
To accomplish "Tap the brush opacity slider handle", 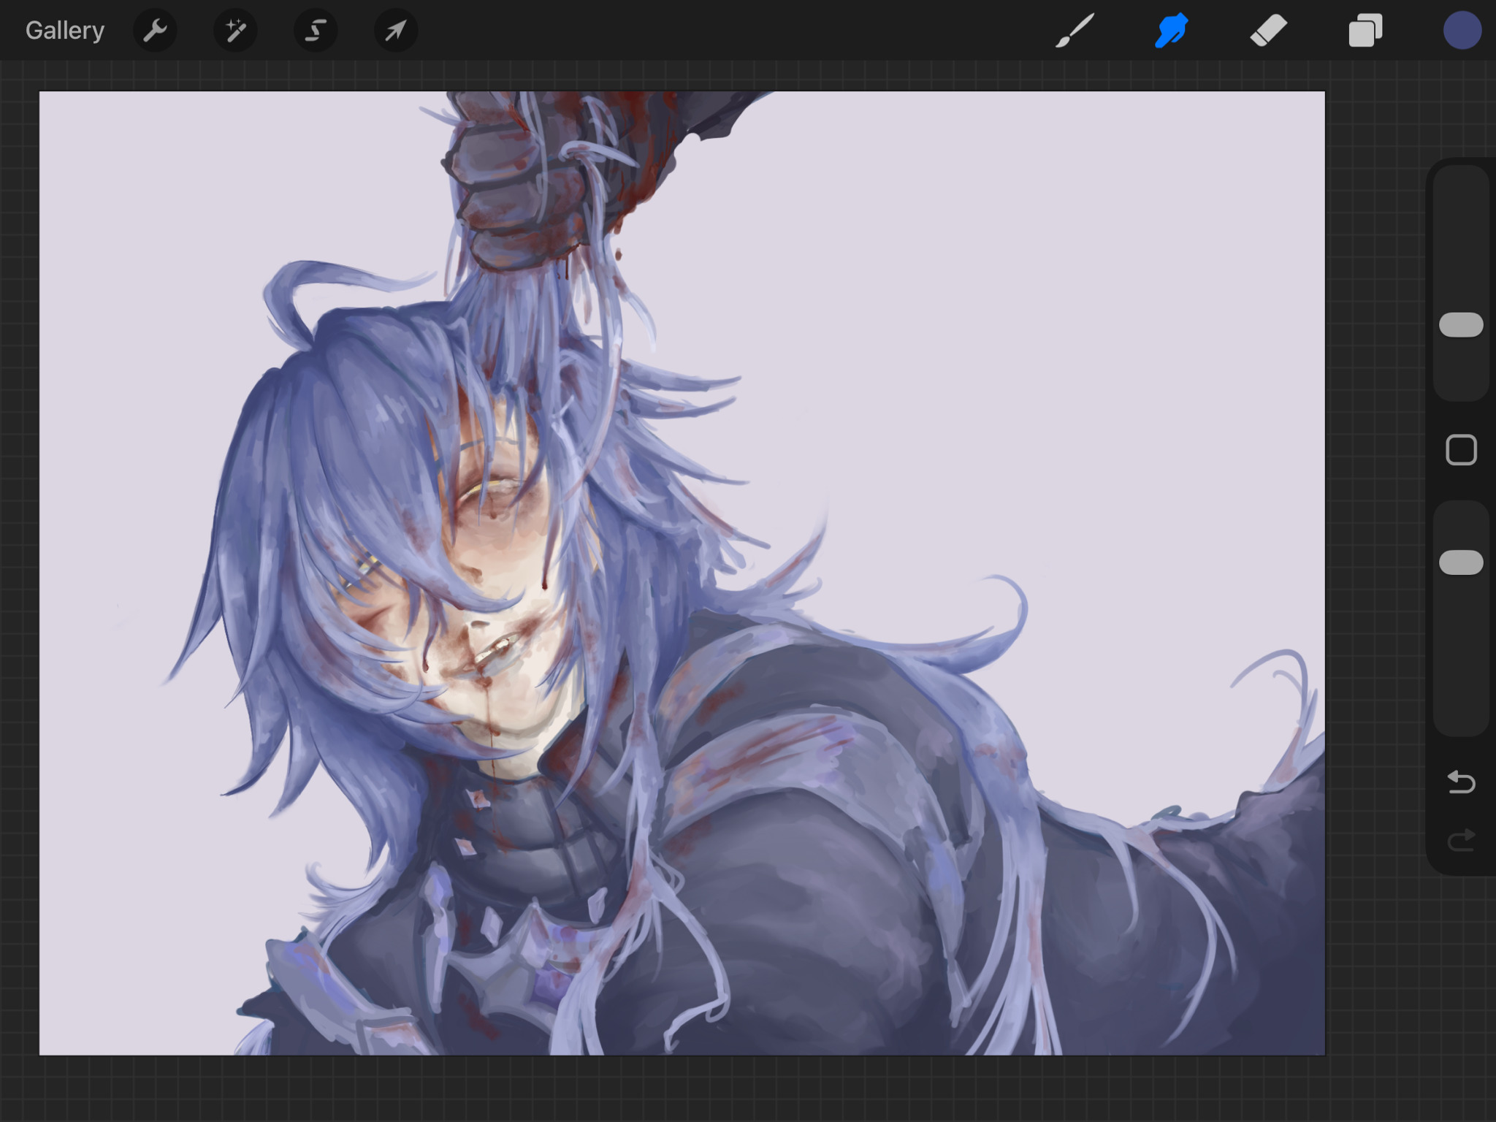I will (x=1461, y=562).
